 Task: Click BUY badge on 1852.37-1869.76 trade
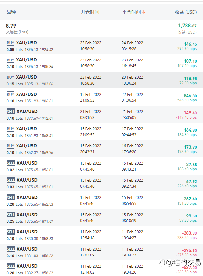10,146
